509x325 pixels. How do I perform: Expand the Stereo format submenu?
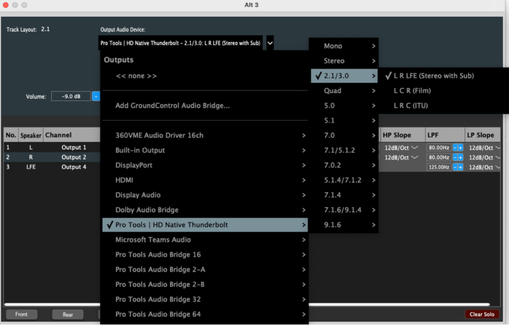pos(344,61)
